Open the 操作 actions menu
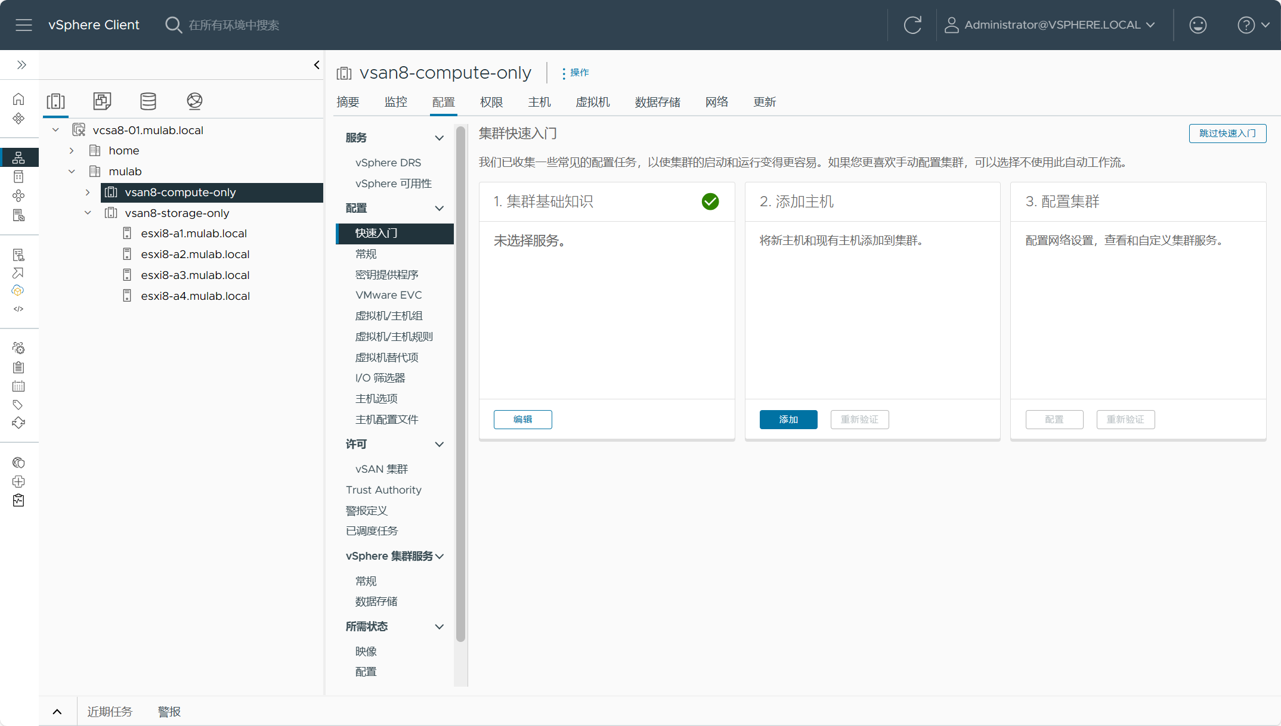The image size is (1281, 726). pos(575,73)
